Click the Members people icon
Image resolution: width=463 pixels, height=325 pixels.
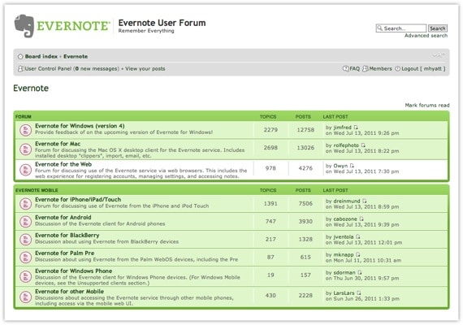pos(366,68)
